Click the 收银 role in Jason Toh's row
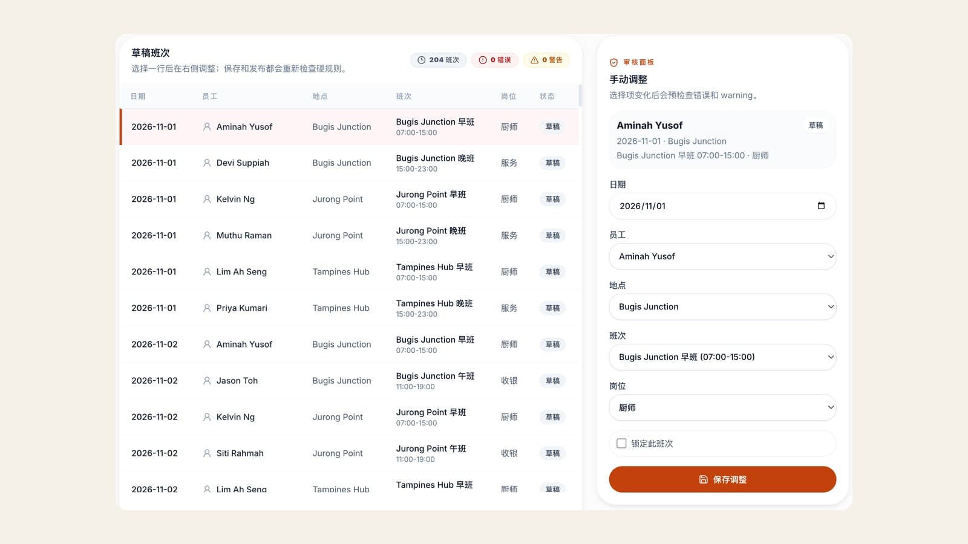This screenshot has width=968, height=544. click(509, 380)
